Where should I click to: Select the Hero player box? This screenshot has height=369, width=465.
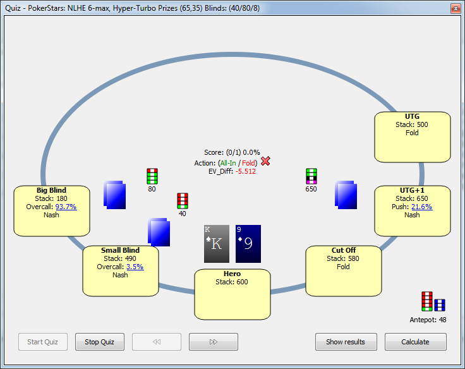pos(232,294)
